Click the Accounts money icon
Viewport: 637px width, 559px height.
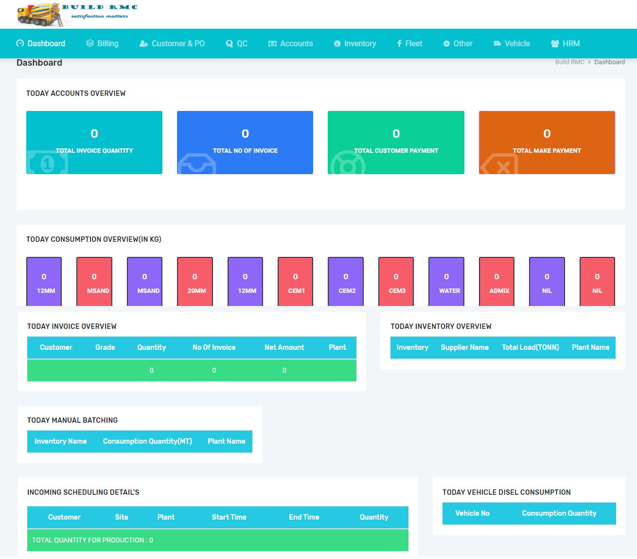(272, 44)
